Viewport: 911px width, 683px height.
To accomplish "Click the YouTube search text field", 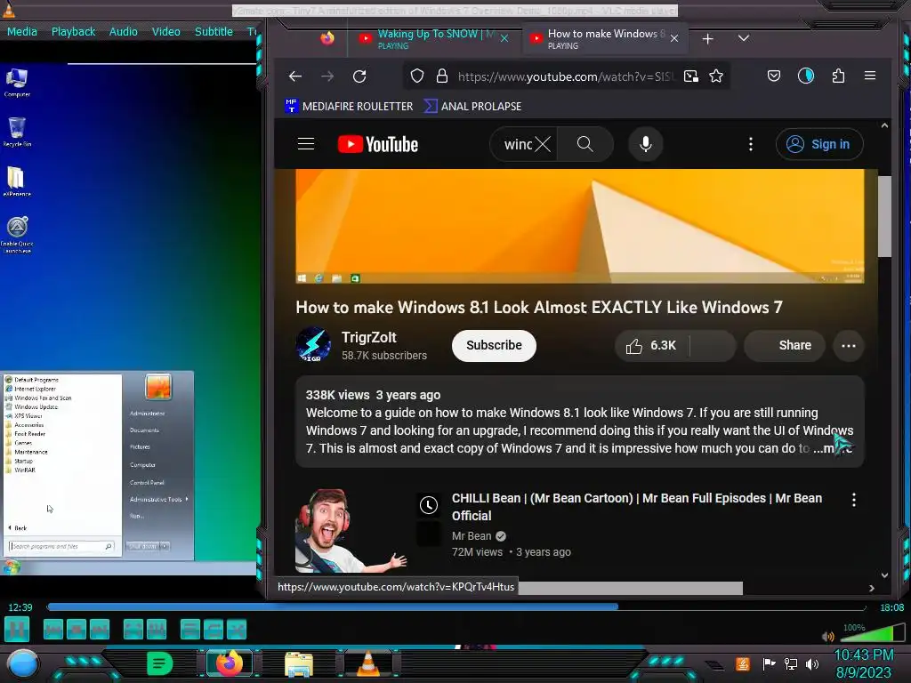I will pyautogui.click(x=517, y=144).
